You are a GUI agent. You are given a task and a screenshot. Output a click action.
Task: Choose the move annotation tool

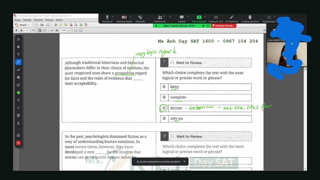pos(18,47)
